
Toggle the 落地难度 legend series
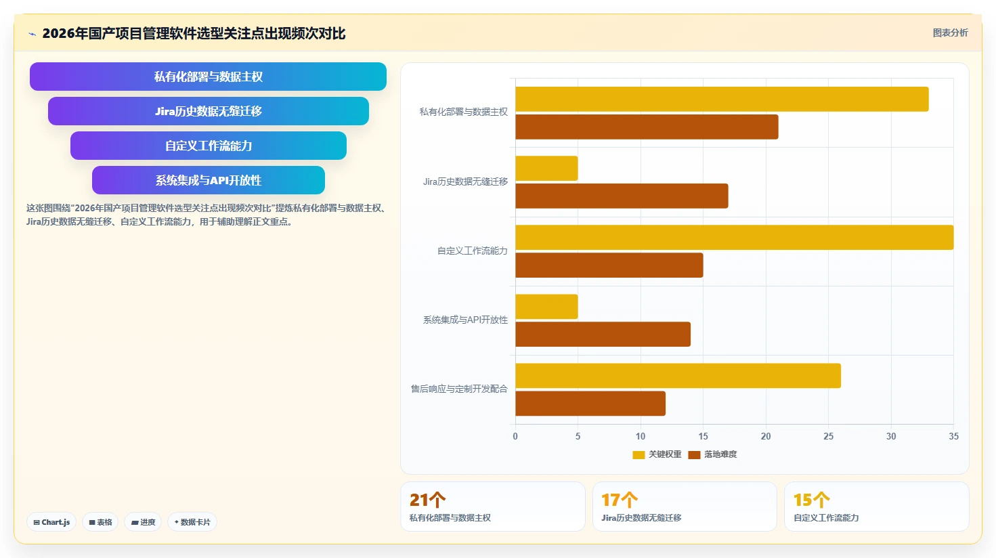(x=712, y=454)
